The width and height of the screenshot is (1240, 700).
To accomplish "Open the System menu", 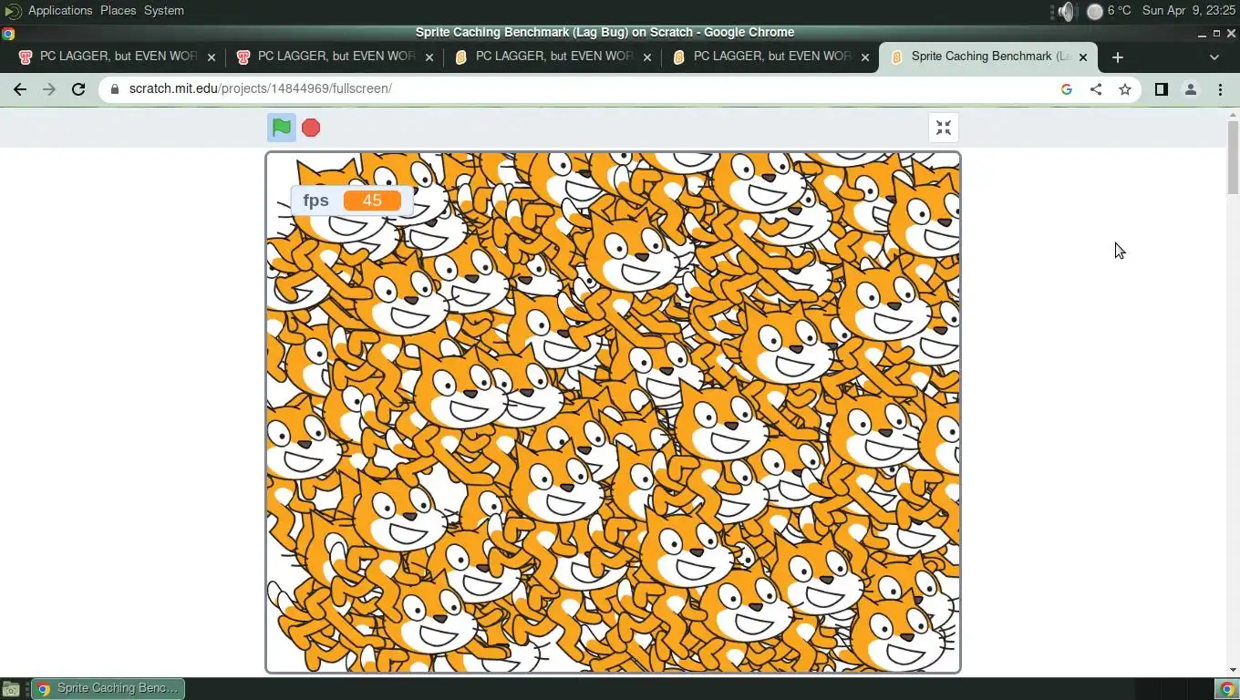I will (x=164, y=11).
